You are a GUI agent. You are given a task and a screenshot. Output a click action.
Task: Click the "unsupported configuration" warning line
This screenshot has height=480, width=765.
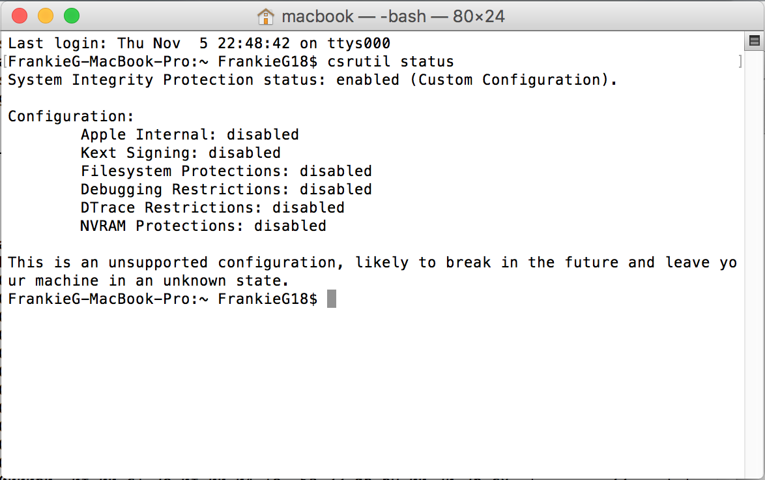(371, 263)
